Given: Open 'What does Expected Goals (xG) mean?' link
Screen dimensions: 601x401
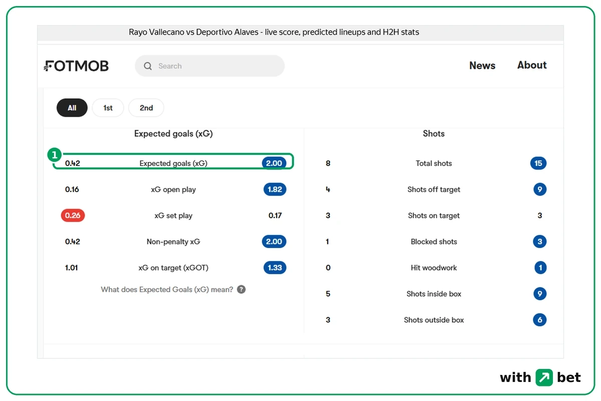Looking at the screenshot, I should (167, 289).
